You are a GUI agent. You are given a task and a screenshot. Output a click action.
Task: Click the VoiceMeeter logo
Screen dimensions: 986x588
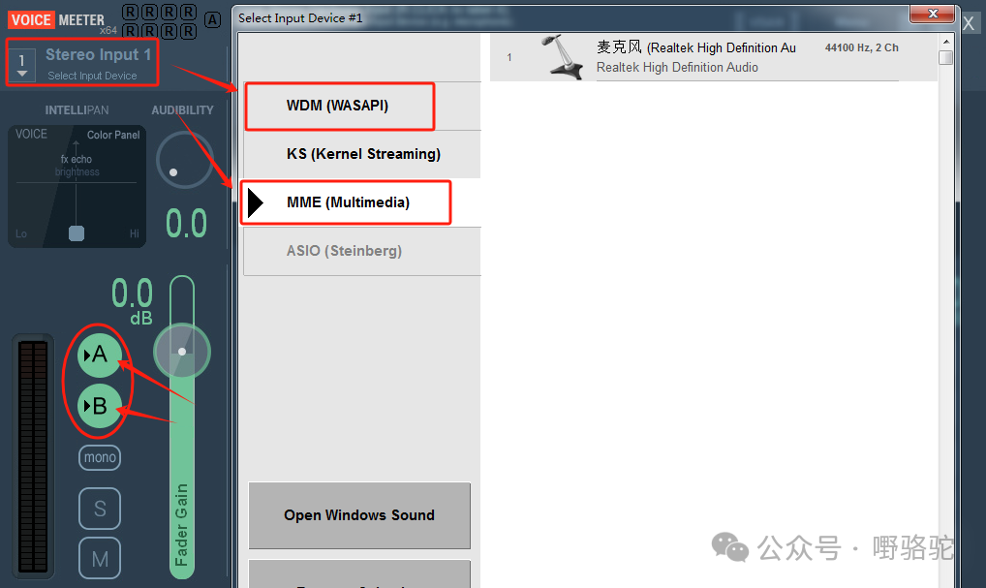(x=57, y=19)
